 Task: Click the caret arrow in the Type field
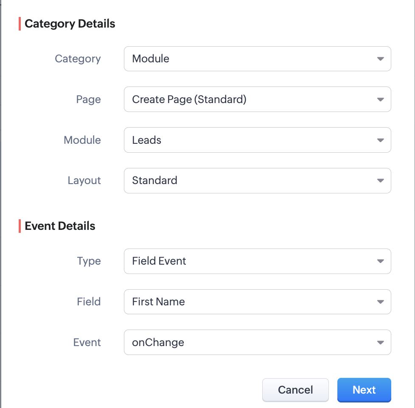pos(380,261)
